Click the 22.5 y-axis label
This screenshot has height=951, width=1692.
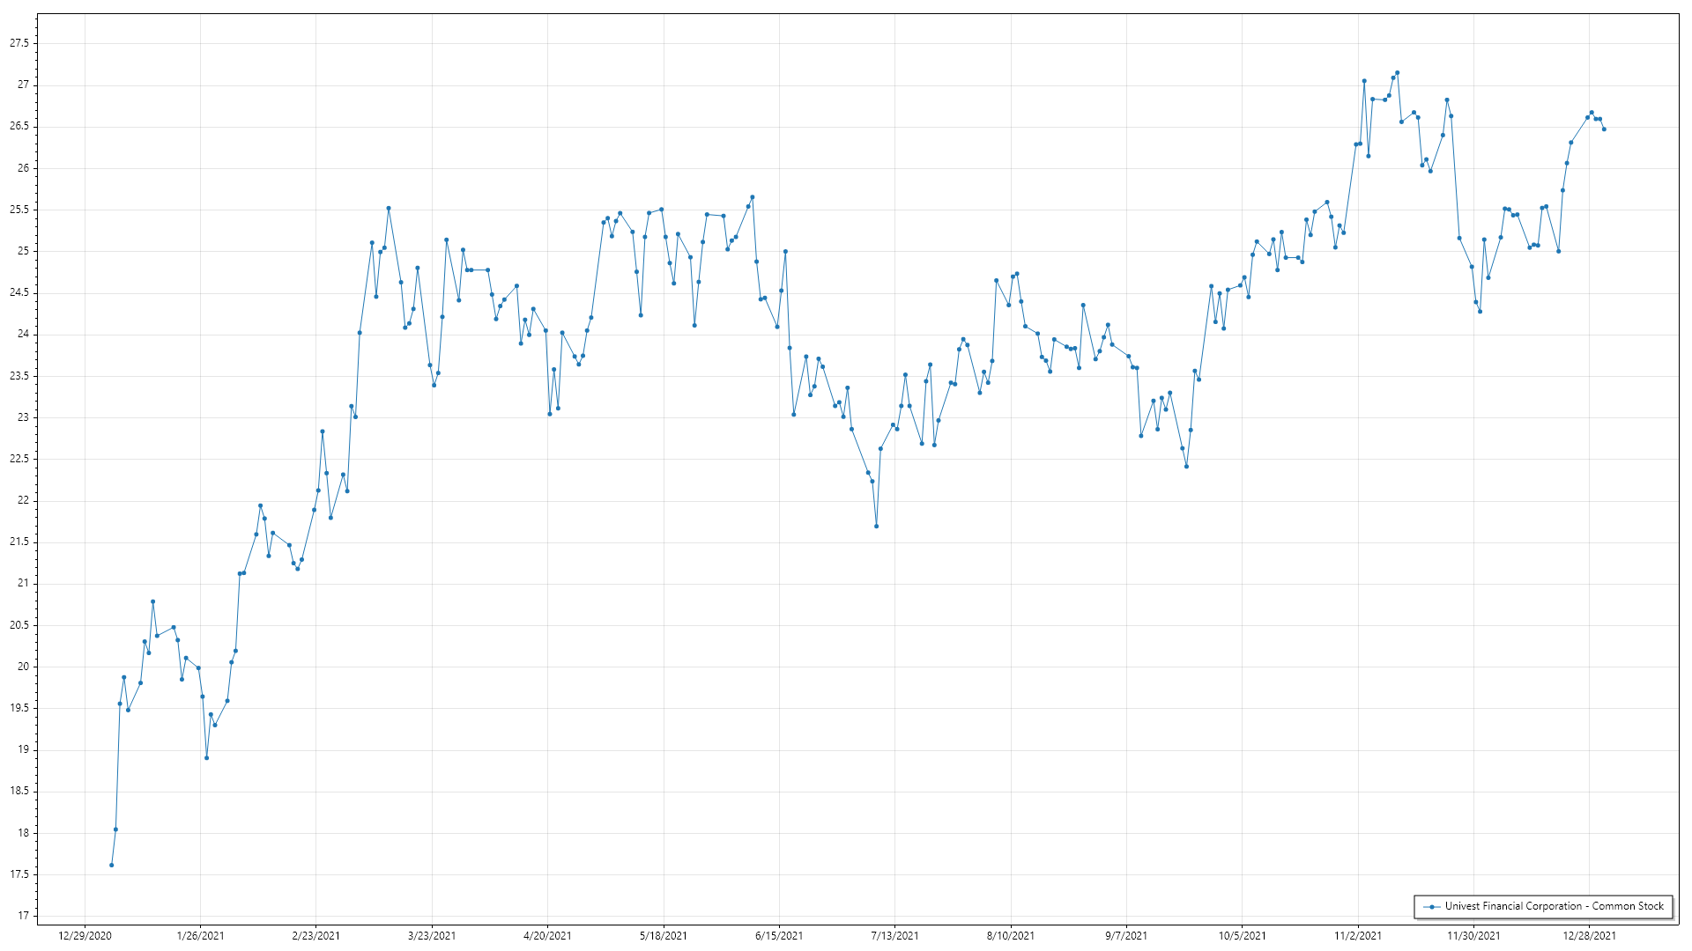coord(19,459)
